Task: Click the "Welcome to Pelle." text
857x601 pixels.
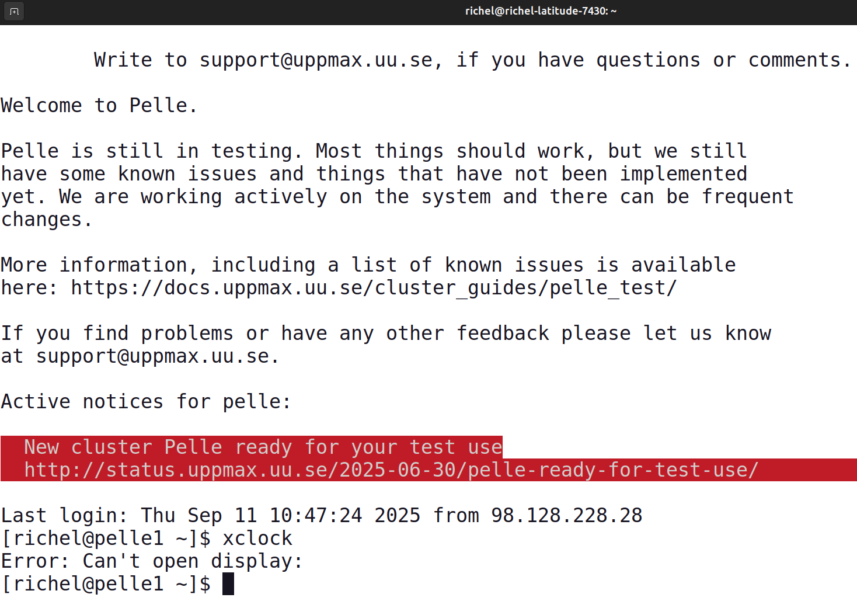Action: point(99,106)
